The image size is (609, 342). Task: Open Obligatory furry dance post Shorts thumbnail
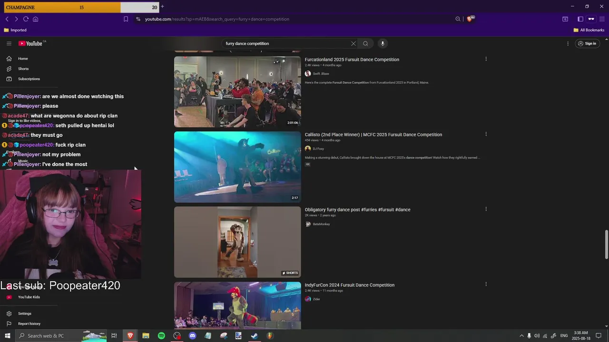coord(237,242)
